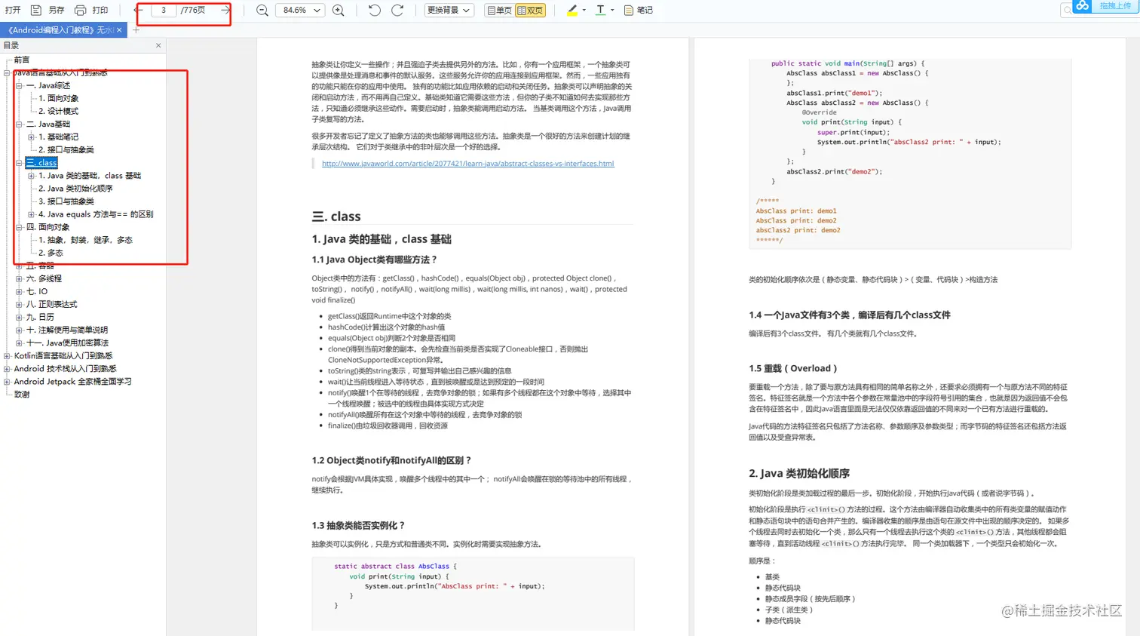Click the heading 1.1 Java Object类有哪些方法？
This screenshot has height=636, width=1140.
(374, 260)
